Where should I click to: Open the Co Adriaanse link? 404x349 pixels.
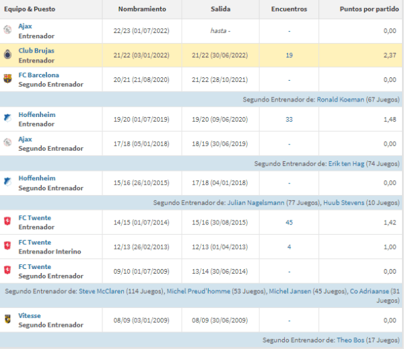[x=369, y=291]
